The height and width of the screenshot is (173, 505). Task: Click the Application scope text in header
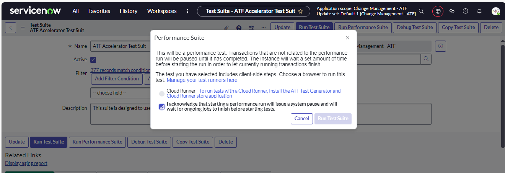click(362, 8)
